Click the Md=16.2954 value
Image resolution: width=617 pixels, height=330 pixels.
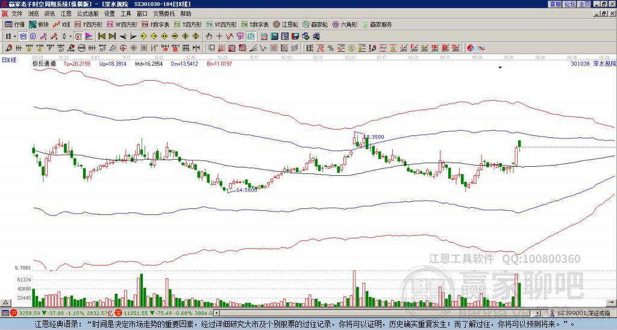click(x=149, y=63)
